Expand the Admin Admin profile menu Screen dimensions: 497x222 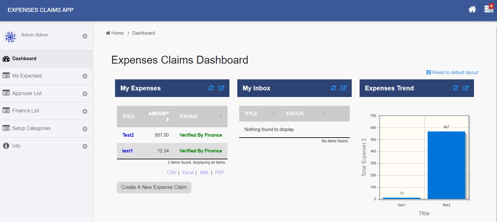coord(85,36)
